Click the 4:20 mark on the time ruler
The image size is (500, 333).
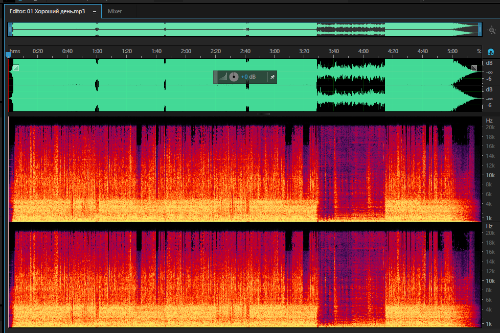pos(393,51)
